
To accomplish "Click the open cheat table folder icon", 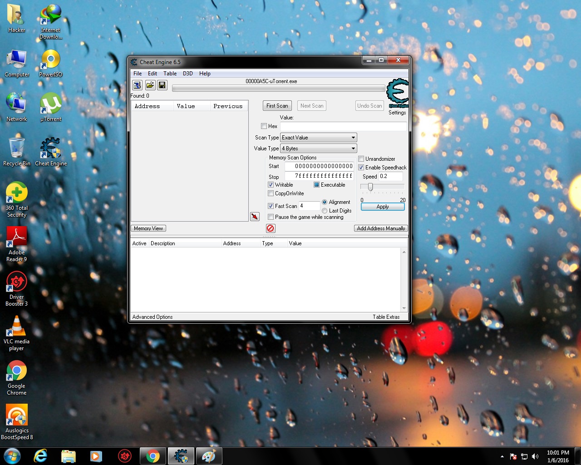I will click(150, 85).
